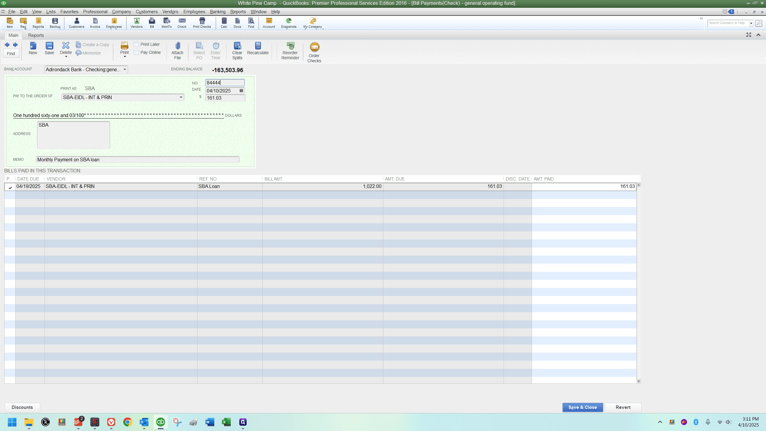This screenshot has height=431, width=766.
Task: Enable the Pay Online checkbox
Action: coord(136,52)
